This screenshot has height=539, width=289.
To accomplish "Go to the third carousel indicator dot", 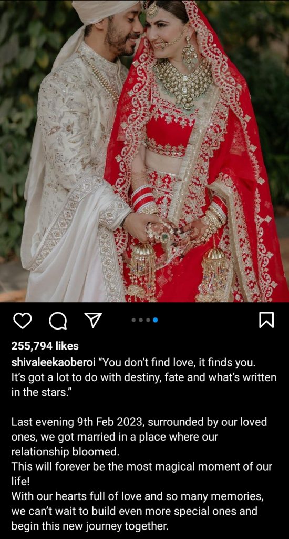I will [148, 320].
